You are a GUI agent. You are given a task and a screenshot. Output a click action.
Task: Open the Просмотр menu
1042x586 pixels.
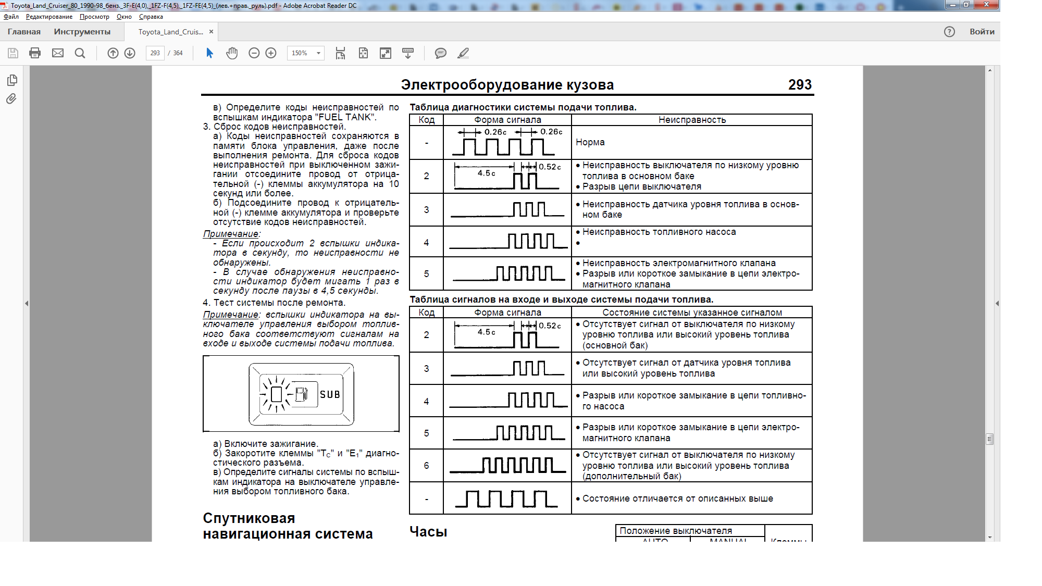pyautogui.click(x=94, y=17)
